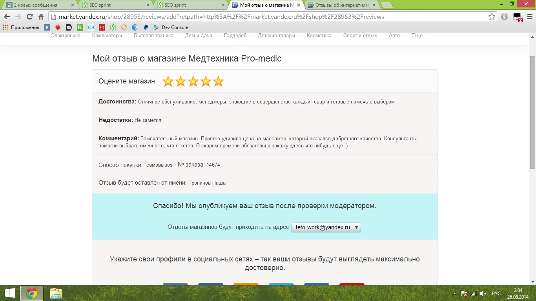This screenshot has height=301, width=536.
Task: Click the purchase method text самовывоз
Action: pos(159,165)
